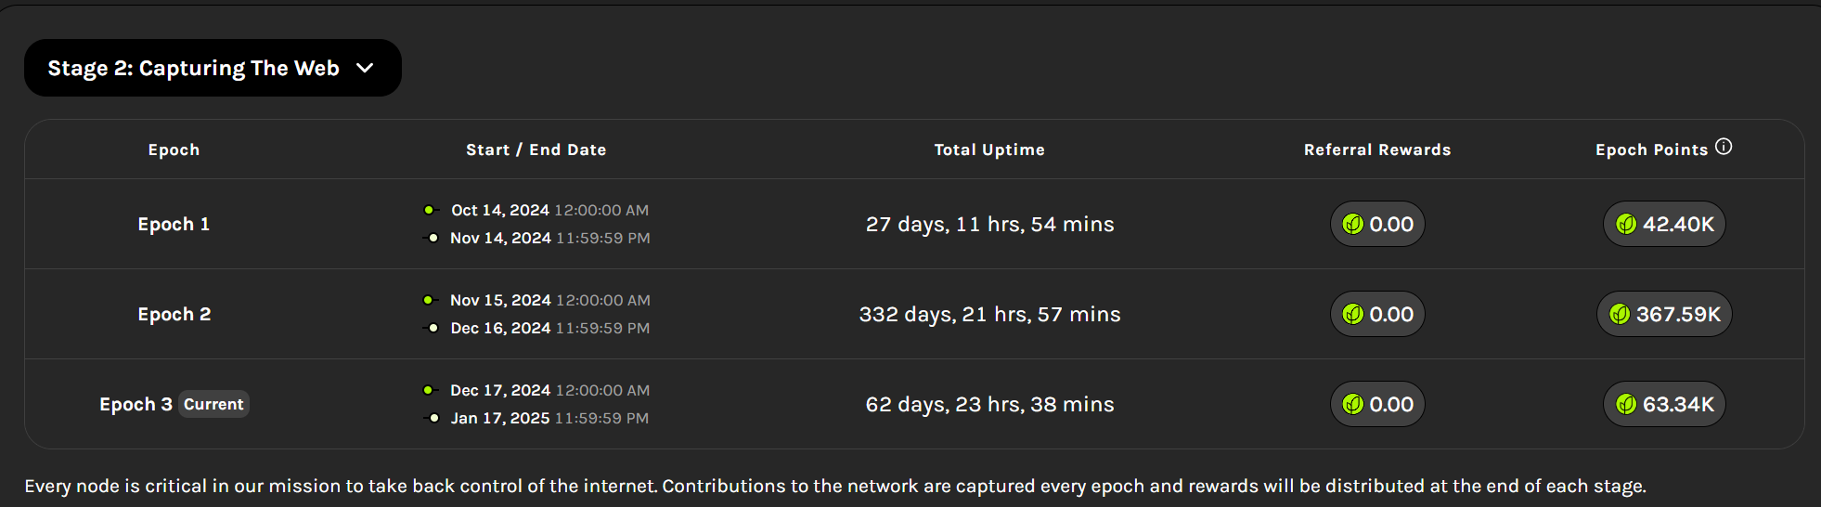Click the Current badge on Epoch 3
Image resolution: width=1821 pixels, height=507 pixels.
click(x=213, y=404)
